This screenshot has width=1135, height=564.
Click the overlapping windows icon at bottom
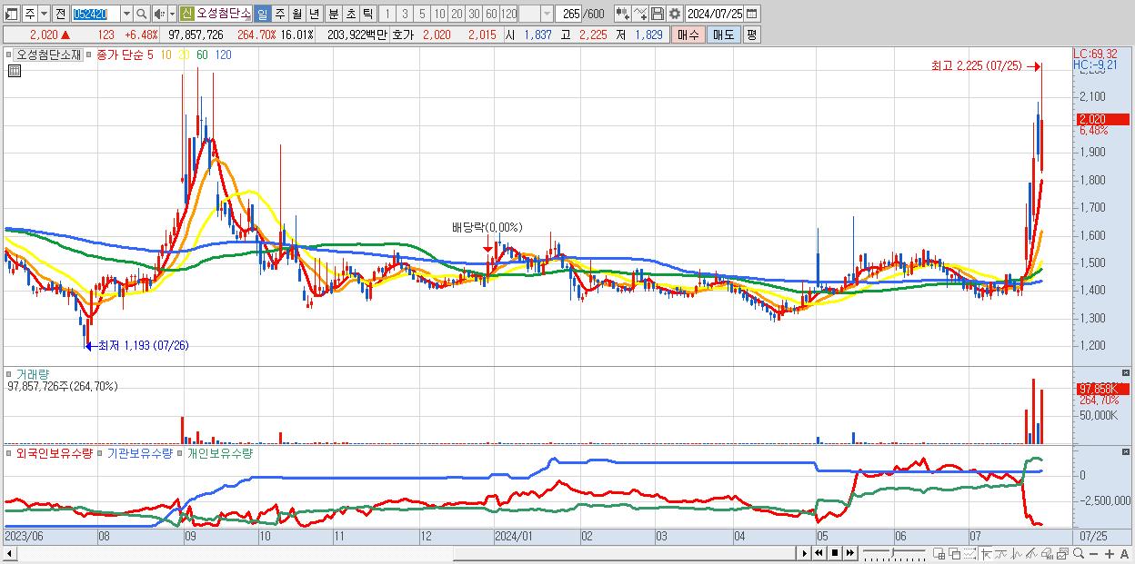tap(954, 553)
